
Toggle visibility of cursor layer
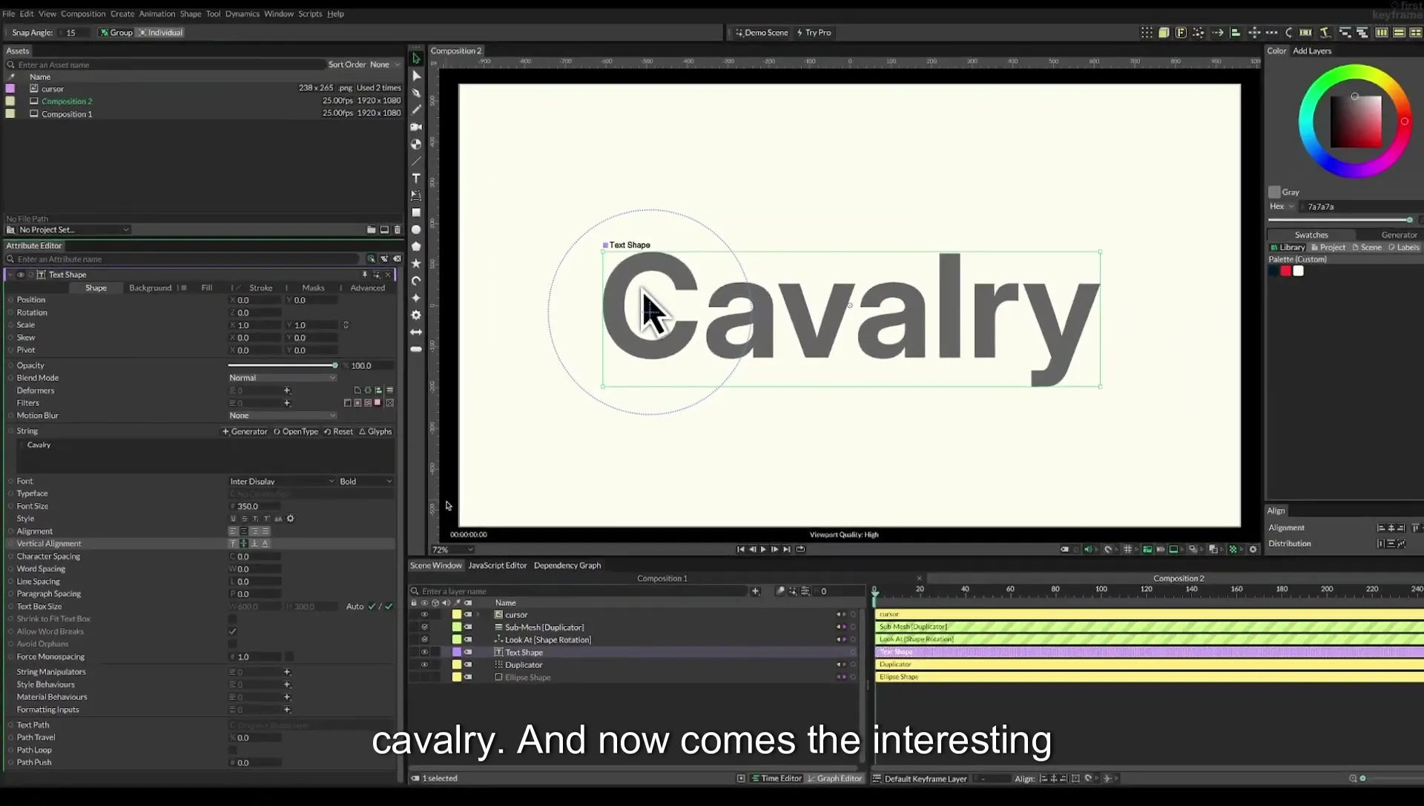(424, 615)
